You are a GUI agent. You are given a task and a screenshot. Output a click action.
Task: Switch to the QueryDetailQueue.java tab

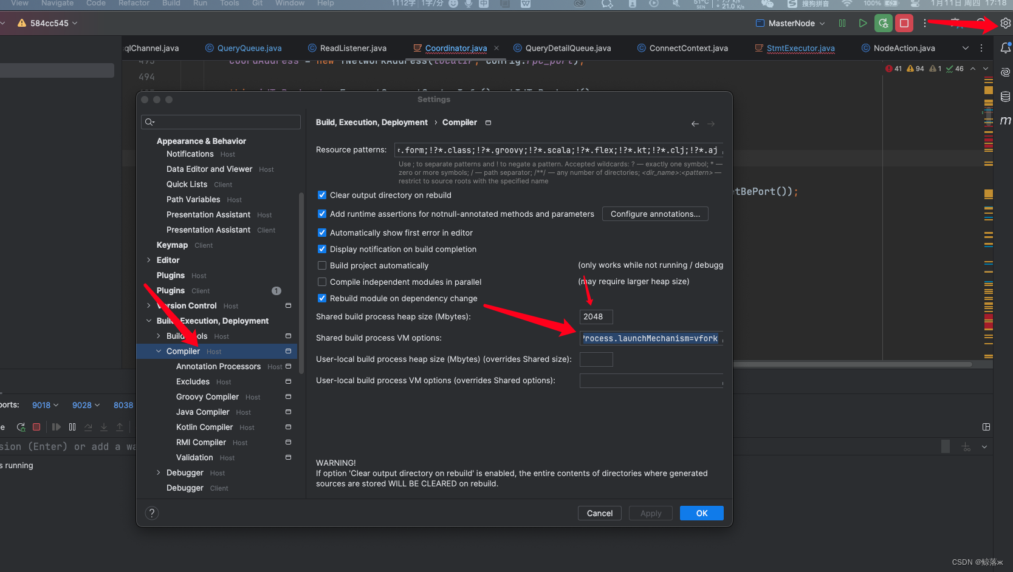coord(562,48)
